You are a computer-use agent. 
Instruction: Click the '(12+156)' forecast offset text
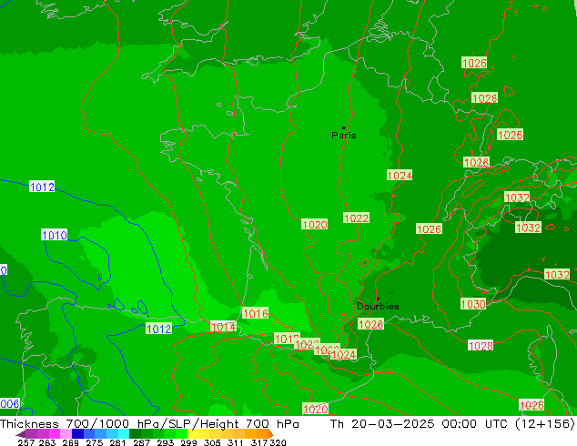[544, 424]
